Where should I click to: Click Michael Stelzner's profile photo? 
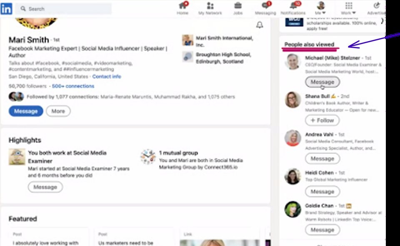click(x=292, y=61)
